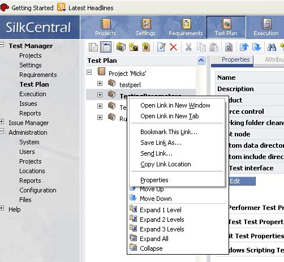Open System under Administration
Image resolution: width=284 pixels, height=262 pixels.
point(29,142)
